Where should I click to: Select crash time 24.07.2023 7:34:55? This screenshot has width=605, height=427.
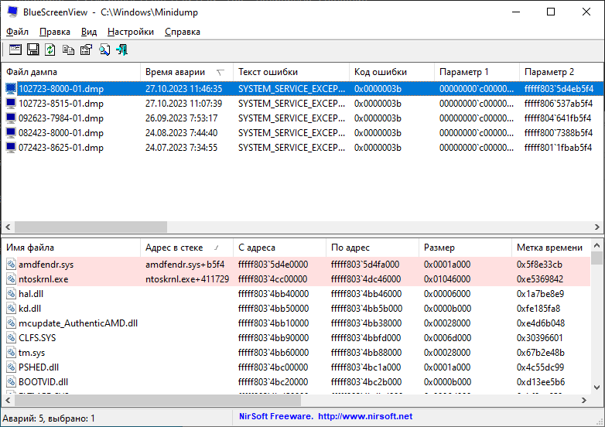point(181,148)
